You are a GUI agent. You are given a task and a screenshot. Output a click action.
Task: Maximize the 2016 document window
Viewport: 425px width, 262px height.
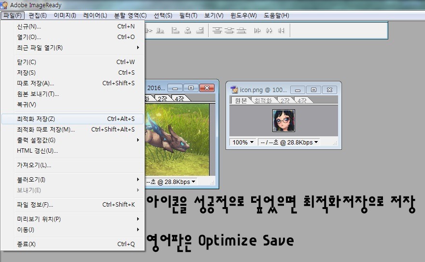click(x=191, y=88)
